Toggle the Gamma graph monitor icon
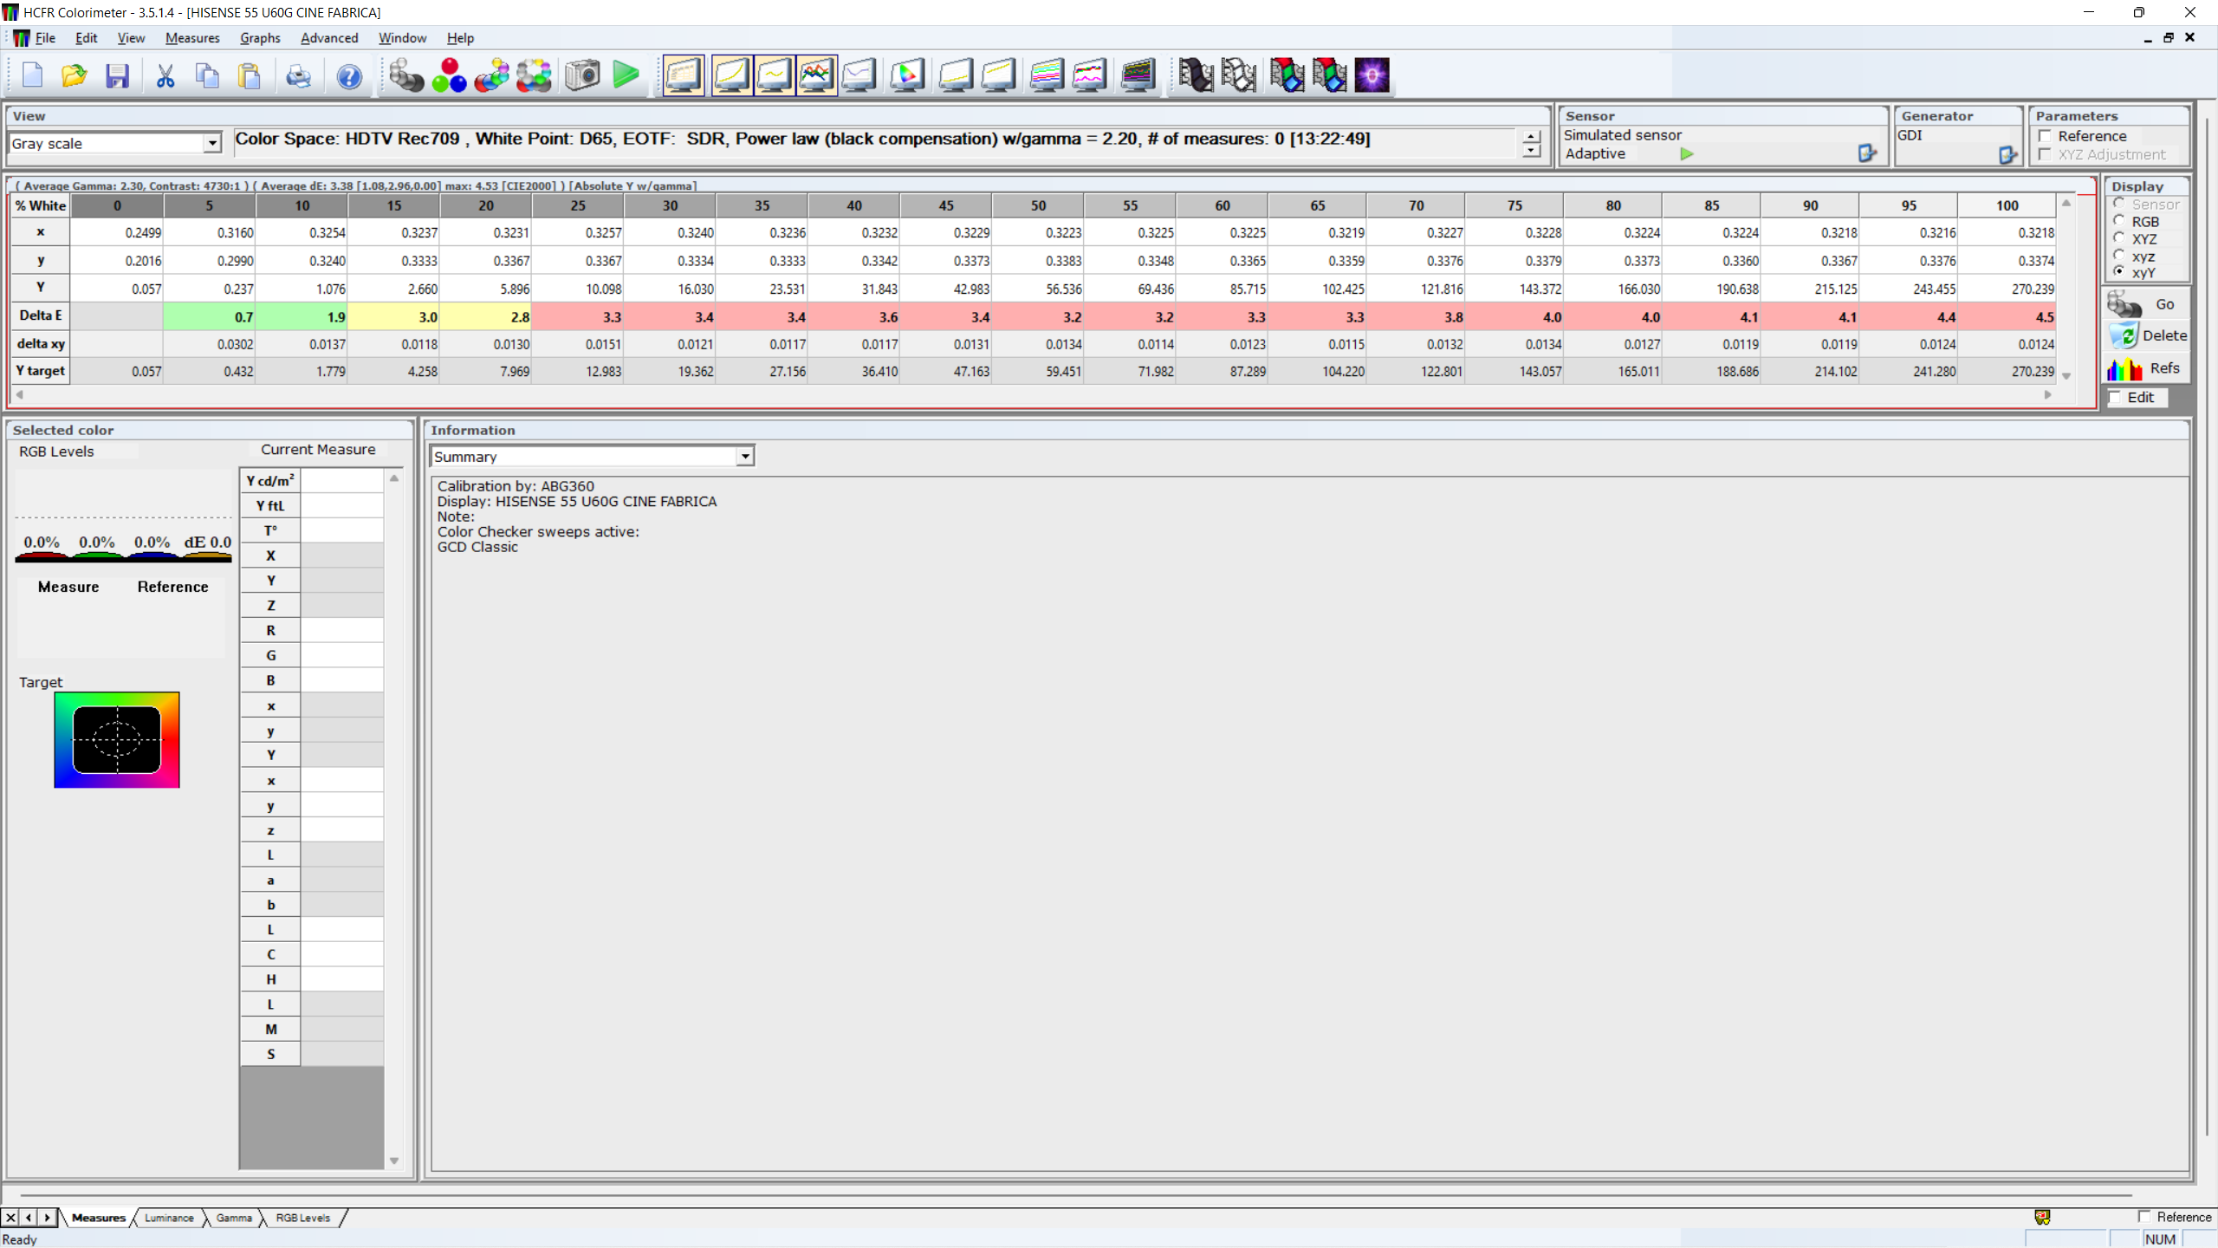This screenshot has height=1248, width=2218. pos(774,75)
